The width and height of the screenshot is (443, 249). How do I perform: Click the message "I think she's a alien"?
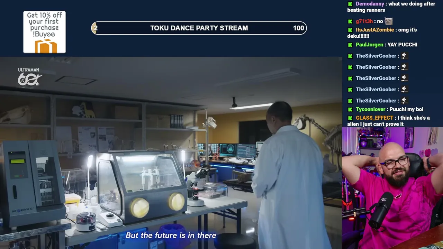click(389, 121)
